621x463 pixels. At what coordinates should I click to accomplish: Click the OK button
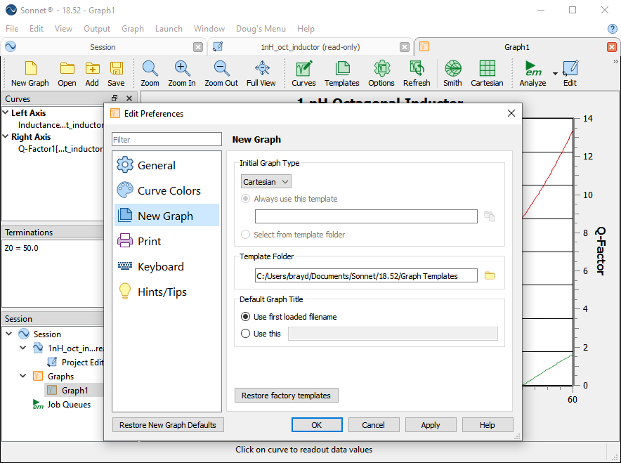coord(317,425)
